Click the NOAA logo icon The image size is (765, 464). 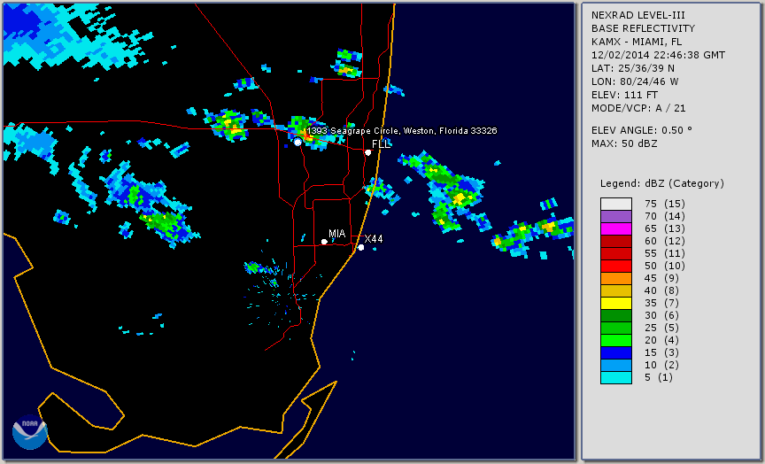point(30,432)
